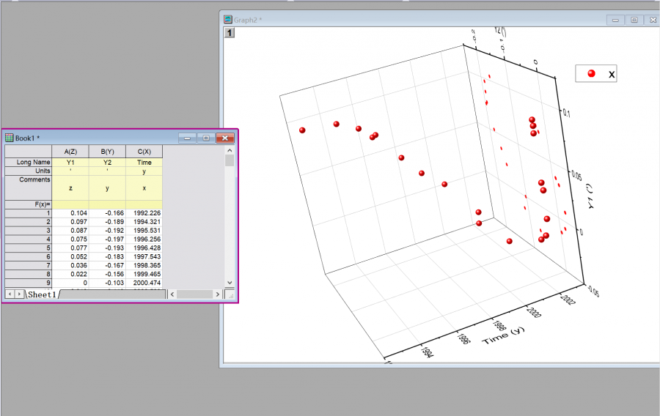Close the Book1 workbook window
660x416 pixels.
click(x=224, y=138)
